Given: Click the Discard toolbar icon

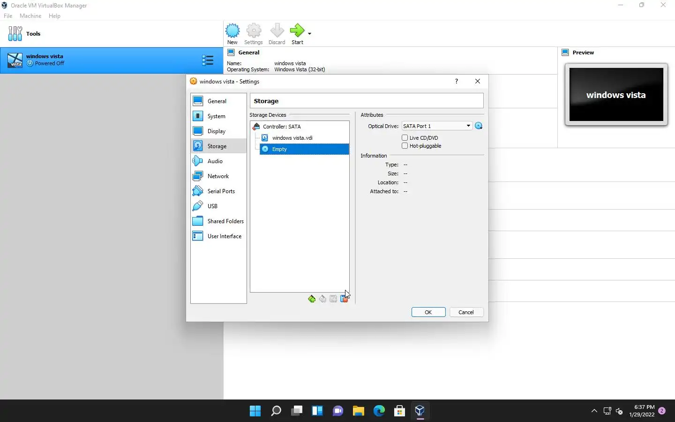Looking at the screenshot, I should point(277,34).
